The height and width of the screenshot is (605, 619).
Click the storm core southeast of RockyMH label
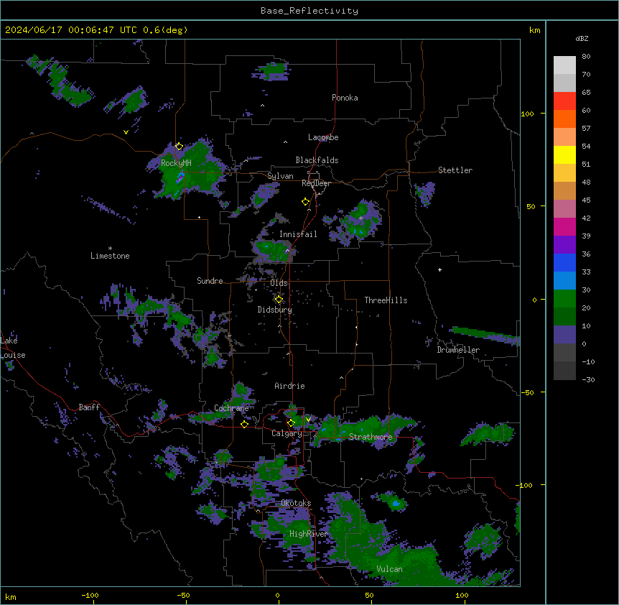pyautogui.click(x=180, y=177)
